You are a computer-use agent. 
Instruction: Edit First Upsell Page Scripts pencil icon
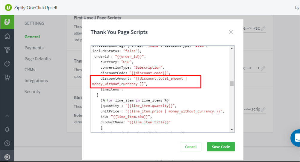click(x=263, y=28)
